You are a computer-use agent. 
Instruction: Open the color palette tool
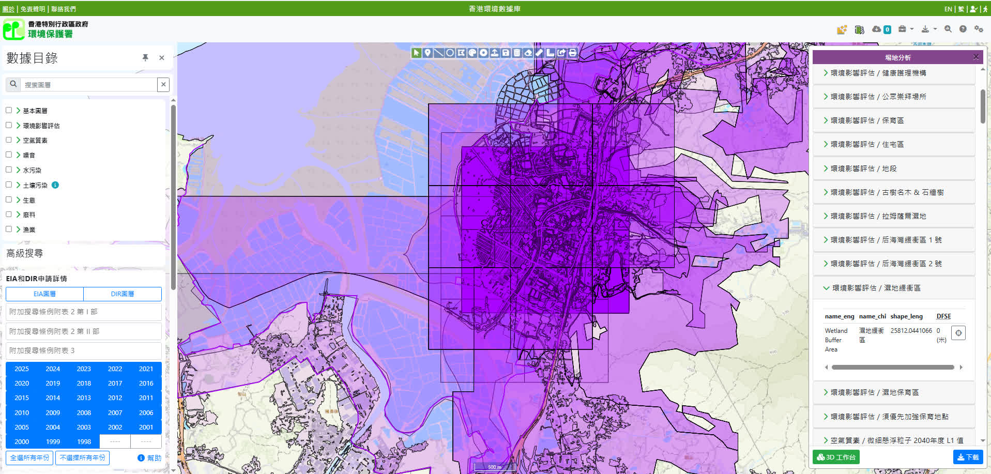[472, 53]
